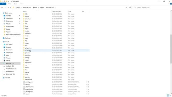
Task: Click Downloads icon under Quick access
Action: tap(5, 18)
